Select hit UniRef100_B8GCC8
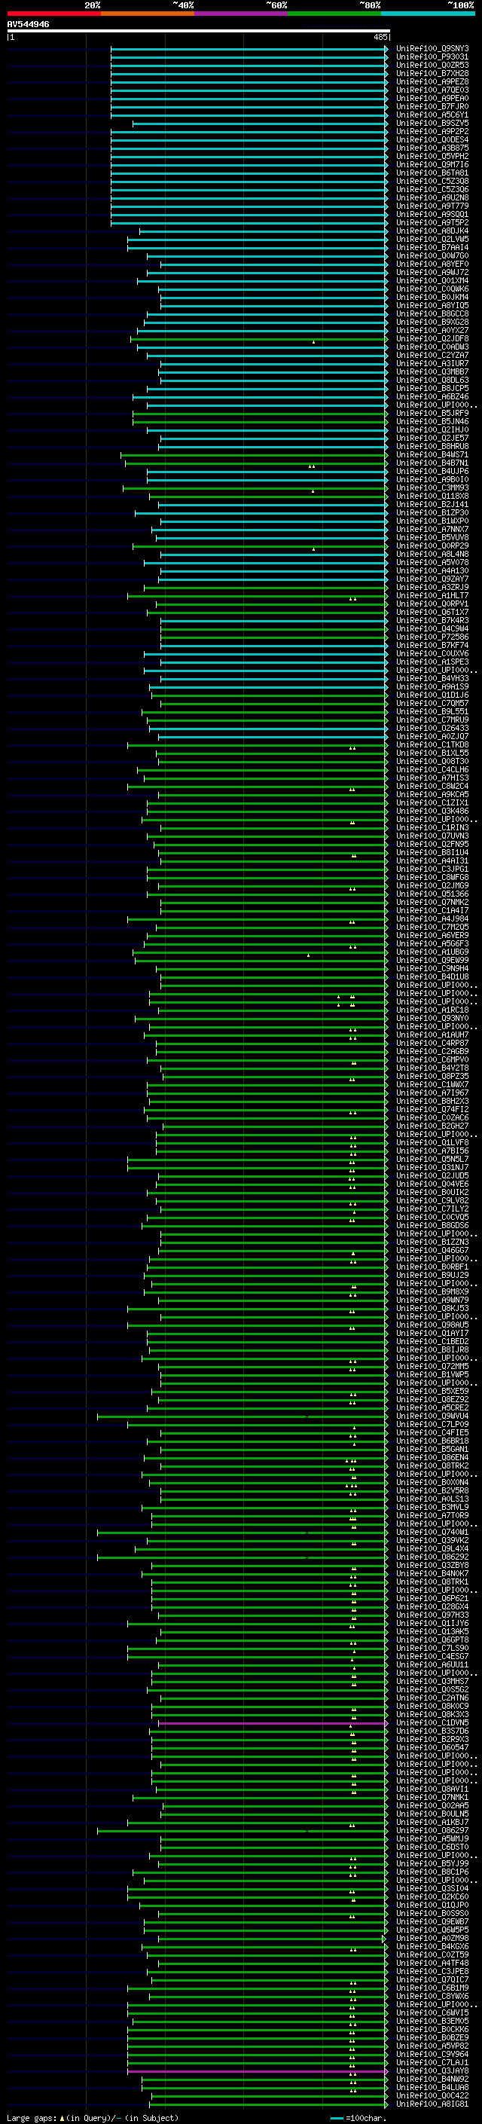Image resolution: width=482 pixels, height=2124 pixels. coord(432,313)
